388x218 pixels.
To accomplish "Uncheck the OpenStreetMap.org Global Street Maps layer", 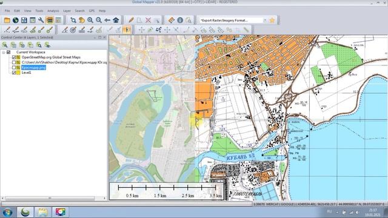I will (x=14, y=57).
